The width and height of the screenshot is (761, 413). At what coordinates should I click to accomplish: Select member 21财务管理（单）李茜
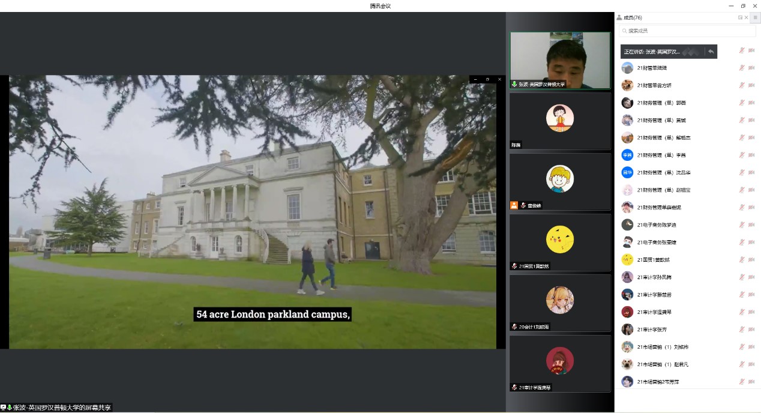click(688, 155)
